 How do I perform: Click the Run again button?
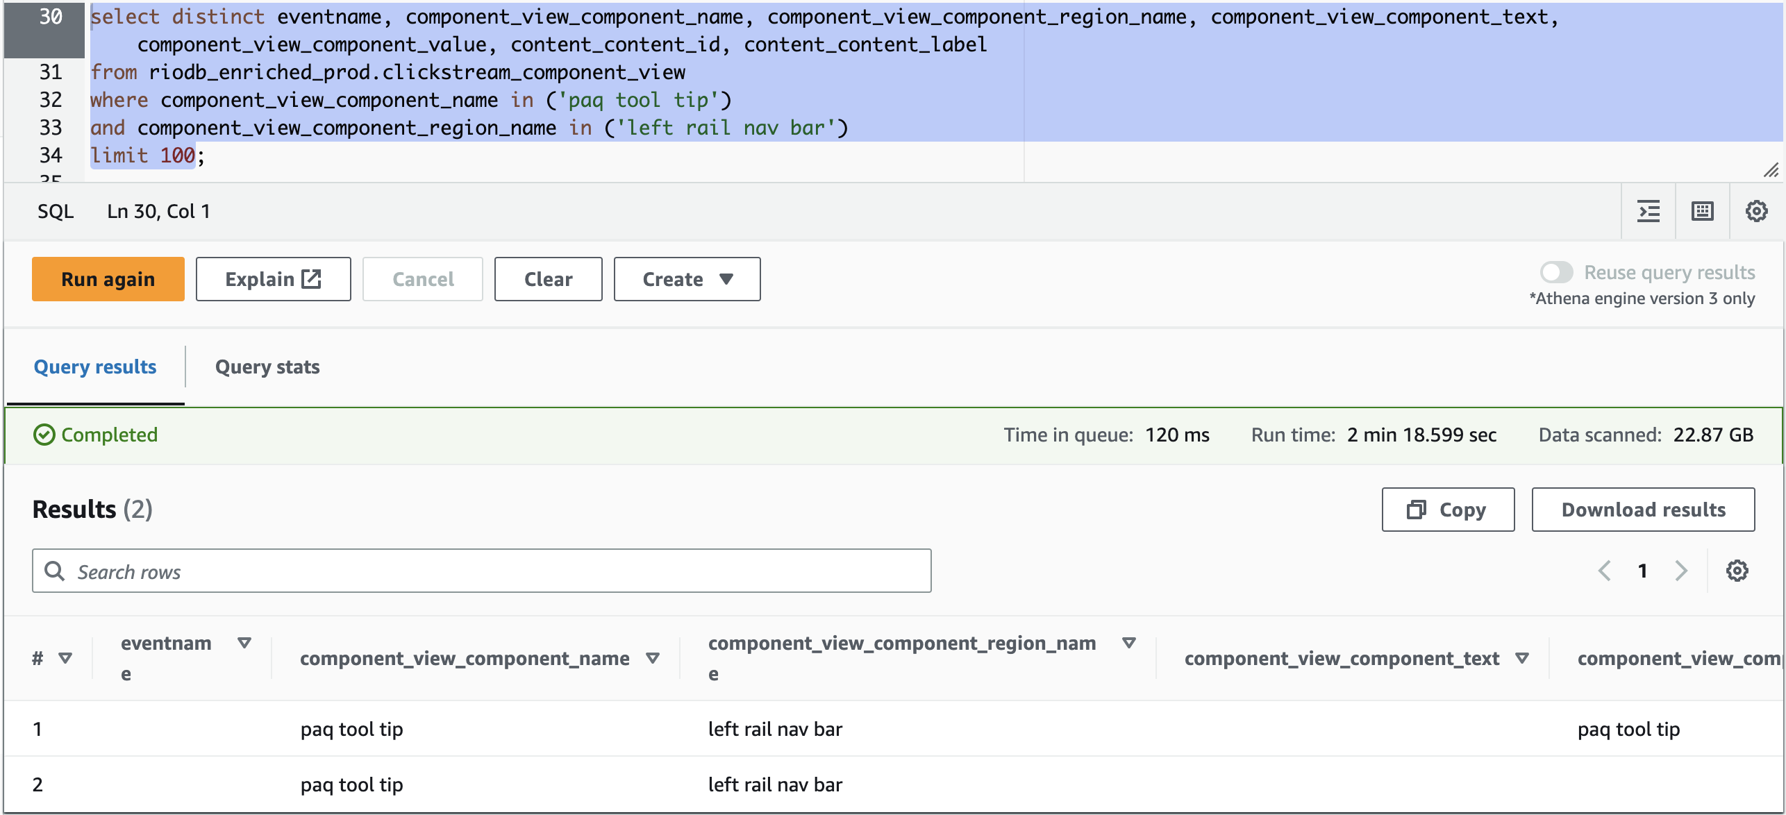point(108,279)
